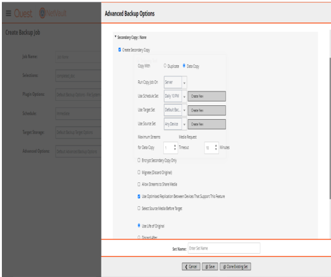The image size is (331, 277).
Task: Click the Quest logo
Action: click(23, 13)
